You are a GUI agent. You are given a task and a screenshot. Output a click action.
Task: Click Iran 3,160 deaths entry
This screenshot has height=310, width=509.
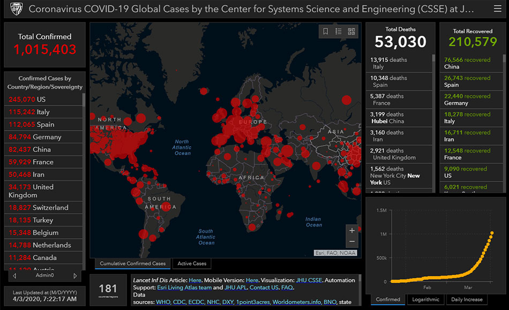(x=399, y=136)
